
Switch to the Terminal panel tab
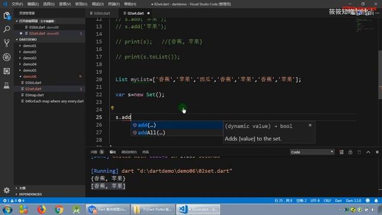click(x=146, y=152)
